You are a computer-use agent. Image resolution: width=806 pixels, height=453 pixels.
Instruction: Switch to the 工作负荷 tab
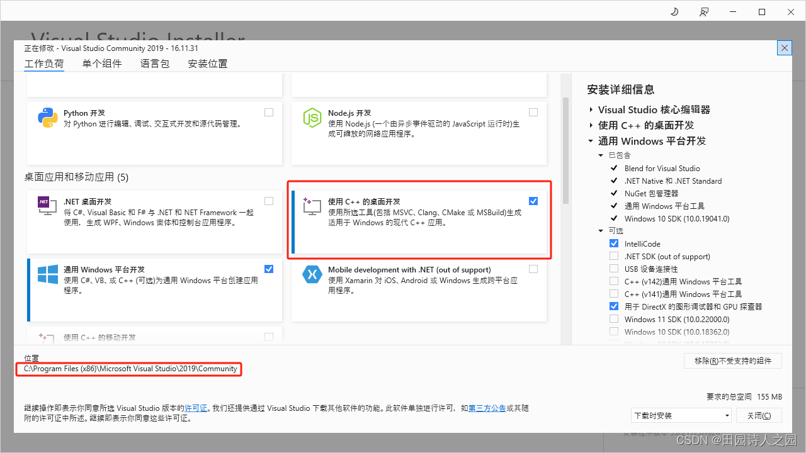(x=44, y=64)
